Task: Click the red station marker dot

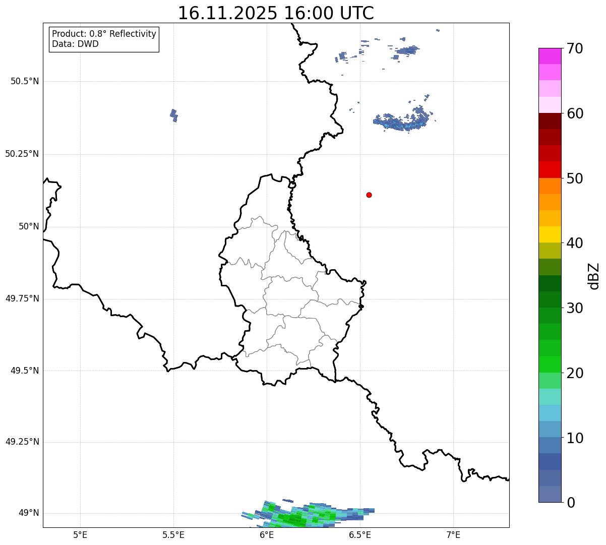Action: (369, 195)
